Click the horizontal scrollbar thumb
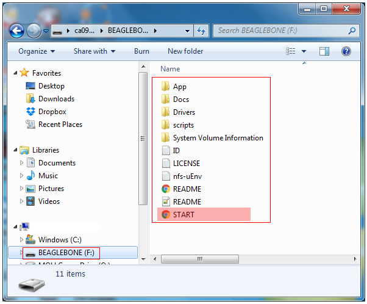The width and height of the screenshot is (367, 304). (x=199, y=259)
